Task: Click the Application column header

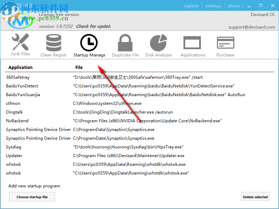Action: point(21,68)
